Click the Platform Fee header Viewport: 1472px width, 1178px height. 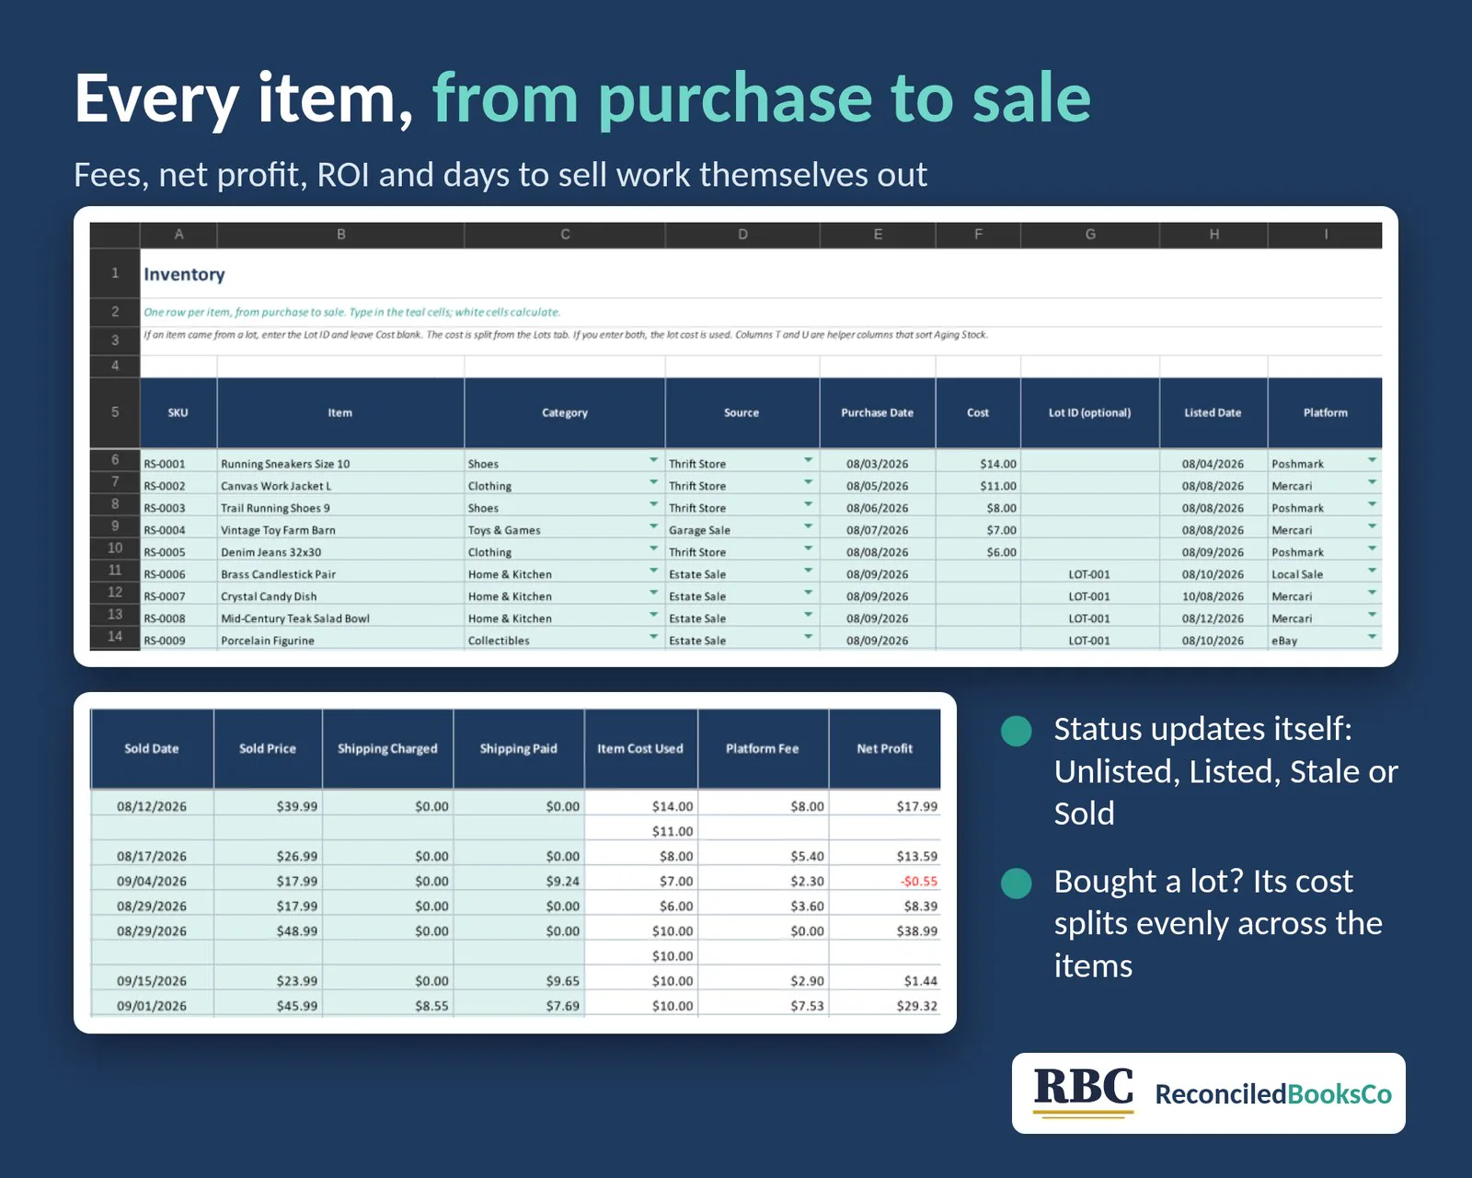pyautogui.click(x=763, y=748)
